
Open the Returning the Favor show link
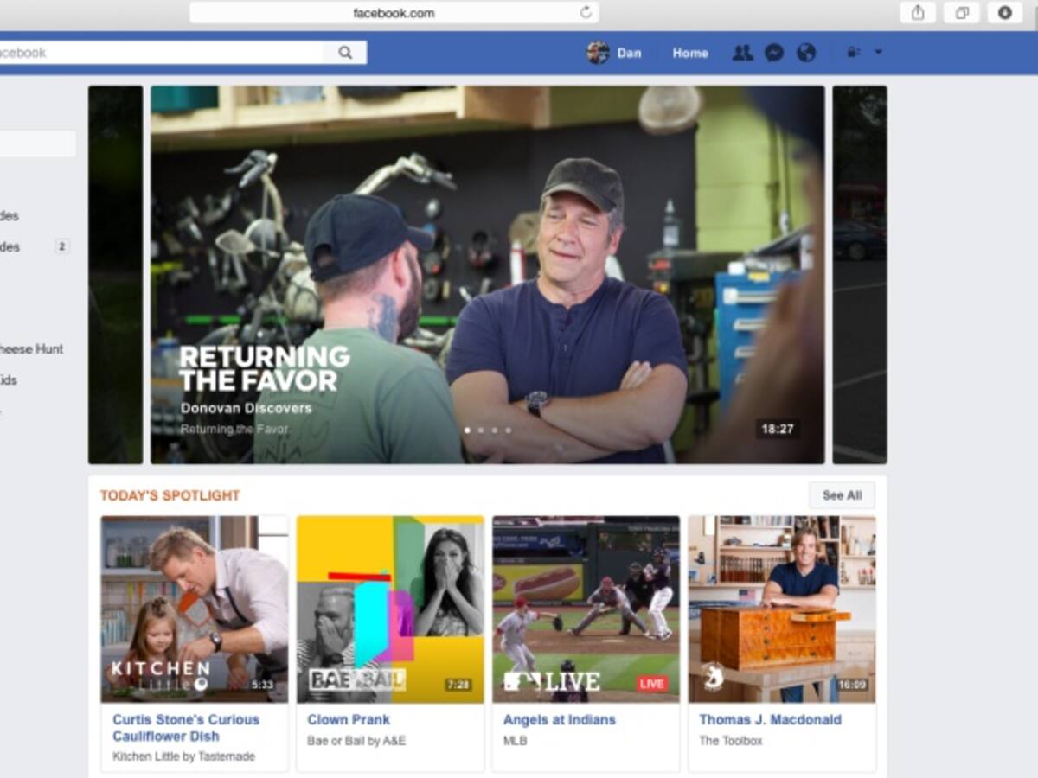(234, 429)
